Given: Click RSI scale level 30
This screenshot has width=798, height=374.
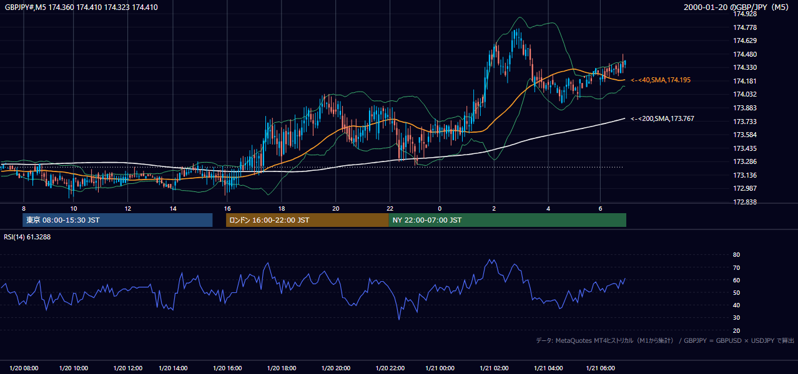Looking at the screenshot, I should (736, 318).
